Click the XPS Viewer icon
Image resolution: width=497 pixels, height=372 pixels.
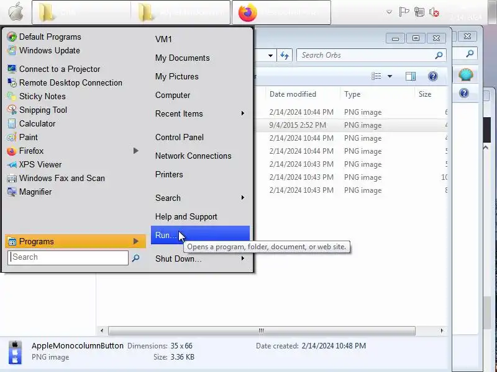tap(12, 164)
